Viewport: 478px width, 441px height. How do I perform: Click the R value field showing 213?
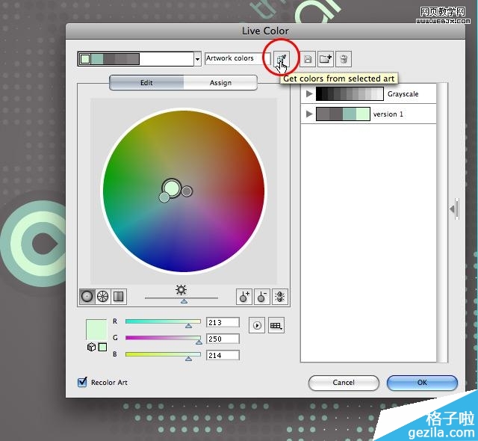pyautogui.click(x=223, y=322)
